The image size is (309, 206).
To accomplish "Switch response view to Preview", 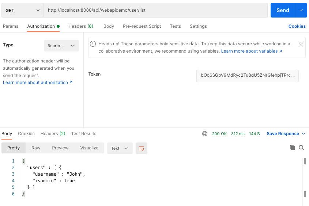I will (x=60, y=148).
